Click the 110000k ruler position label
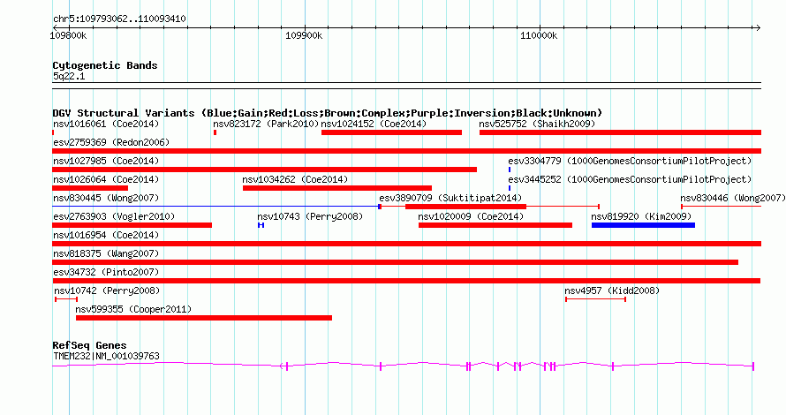The height and width of the screenshot is (415, 786). 539,36
